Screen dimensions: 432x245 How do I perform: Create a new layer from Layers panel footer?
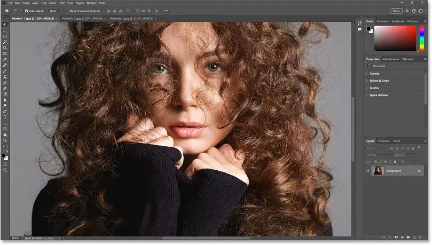(x=413, y=238)
